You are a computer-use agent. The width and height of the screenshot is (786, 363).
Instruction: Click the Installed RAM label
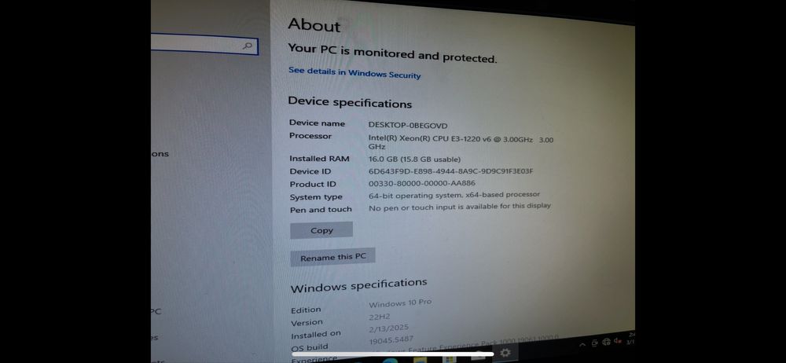(319, 159)
